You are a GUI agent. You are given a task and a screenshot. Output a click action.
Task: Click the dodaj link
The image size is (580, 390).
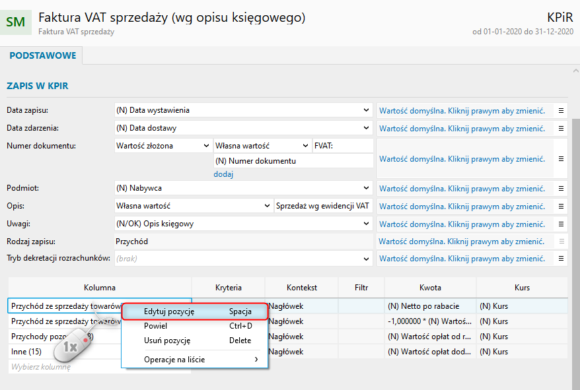click(x=223, y=174)
